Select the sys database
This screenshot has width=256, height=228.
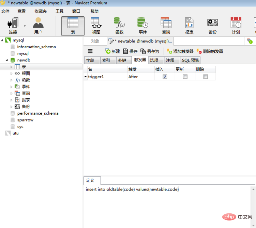[x=20, y=127]
